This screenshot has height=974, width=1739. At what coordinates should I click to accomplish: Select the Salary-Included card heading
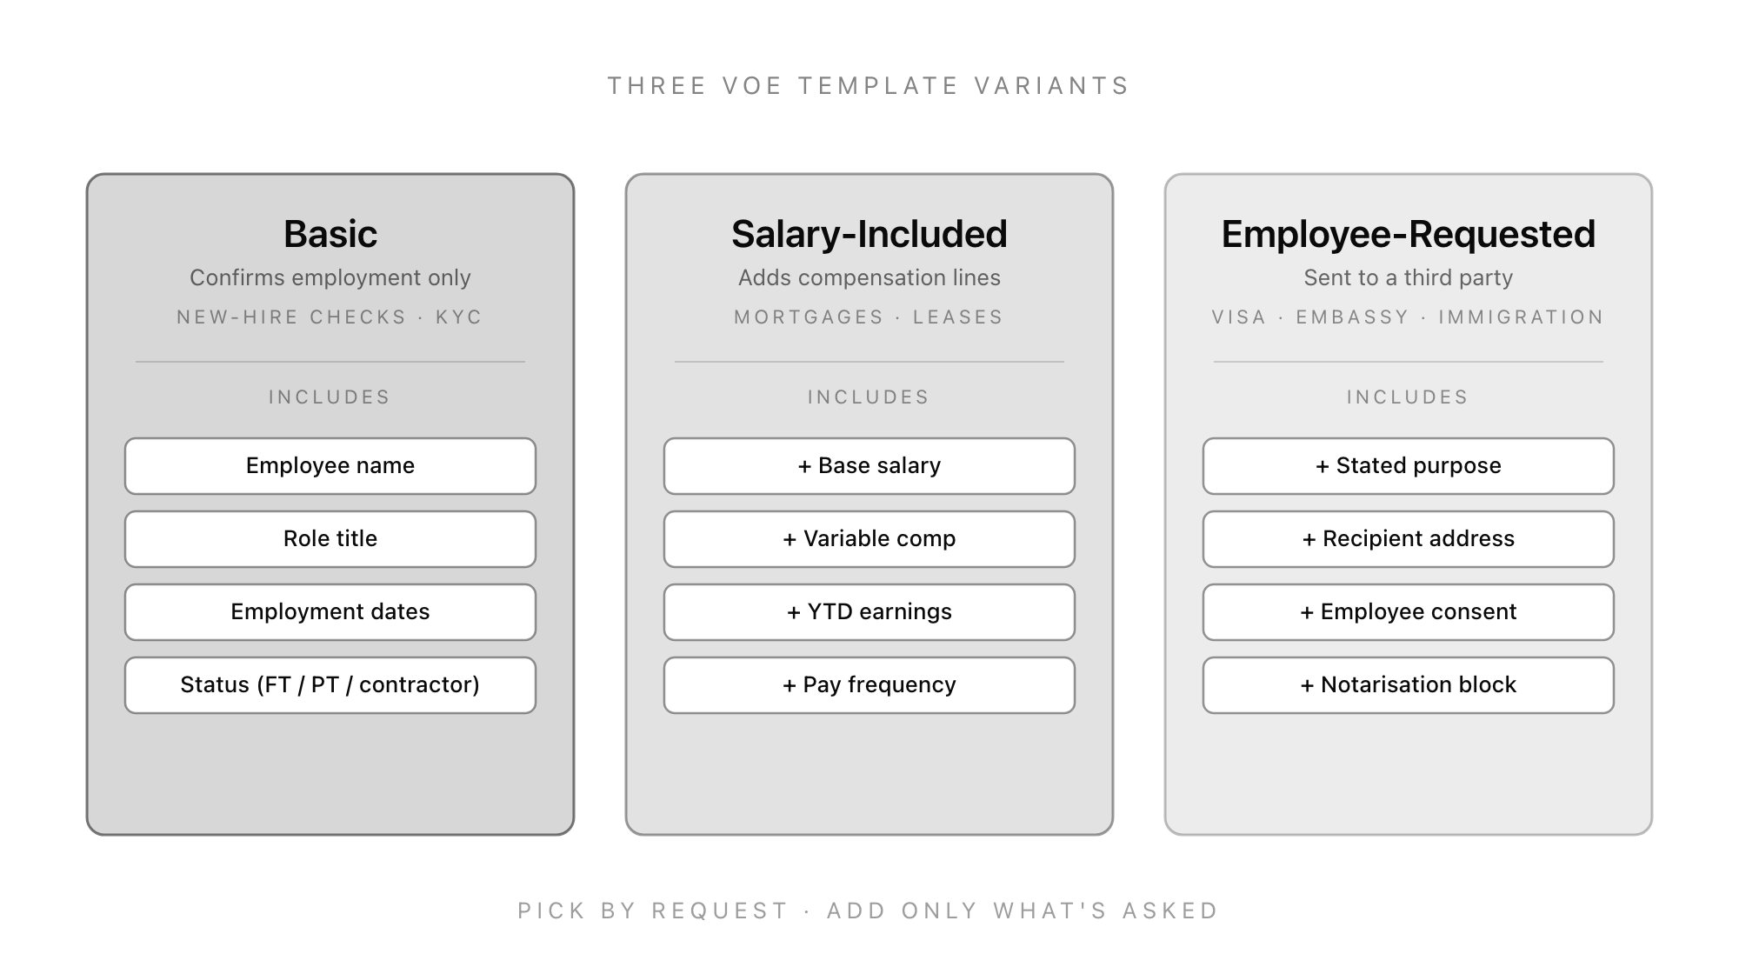click(x=869, y=234)
